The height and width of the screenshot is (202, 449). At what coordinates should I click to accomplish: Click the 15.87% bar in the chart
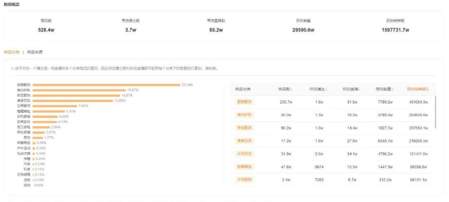[x=79, y=90]
